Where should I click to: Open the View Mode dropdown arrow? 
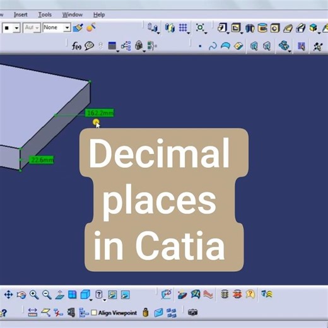(x=104, y=300)
